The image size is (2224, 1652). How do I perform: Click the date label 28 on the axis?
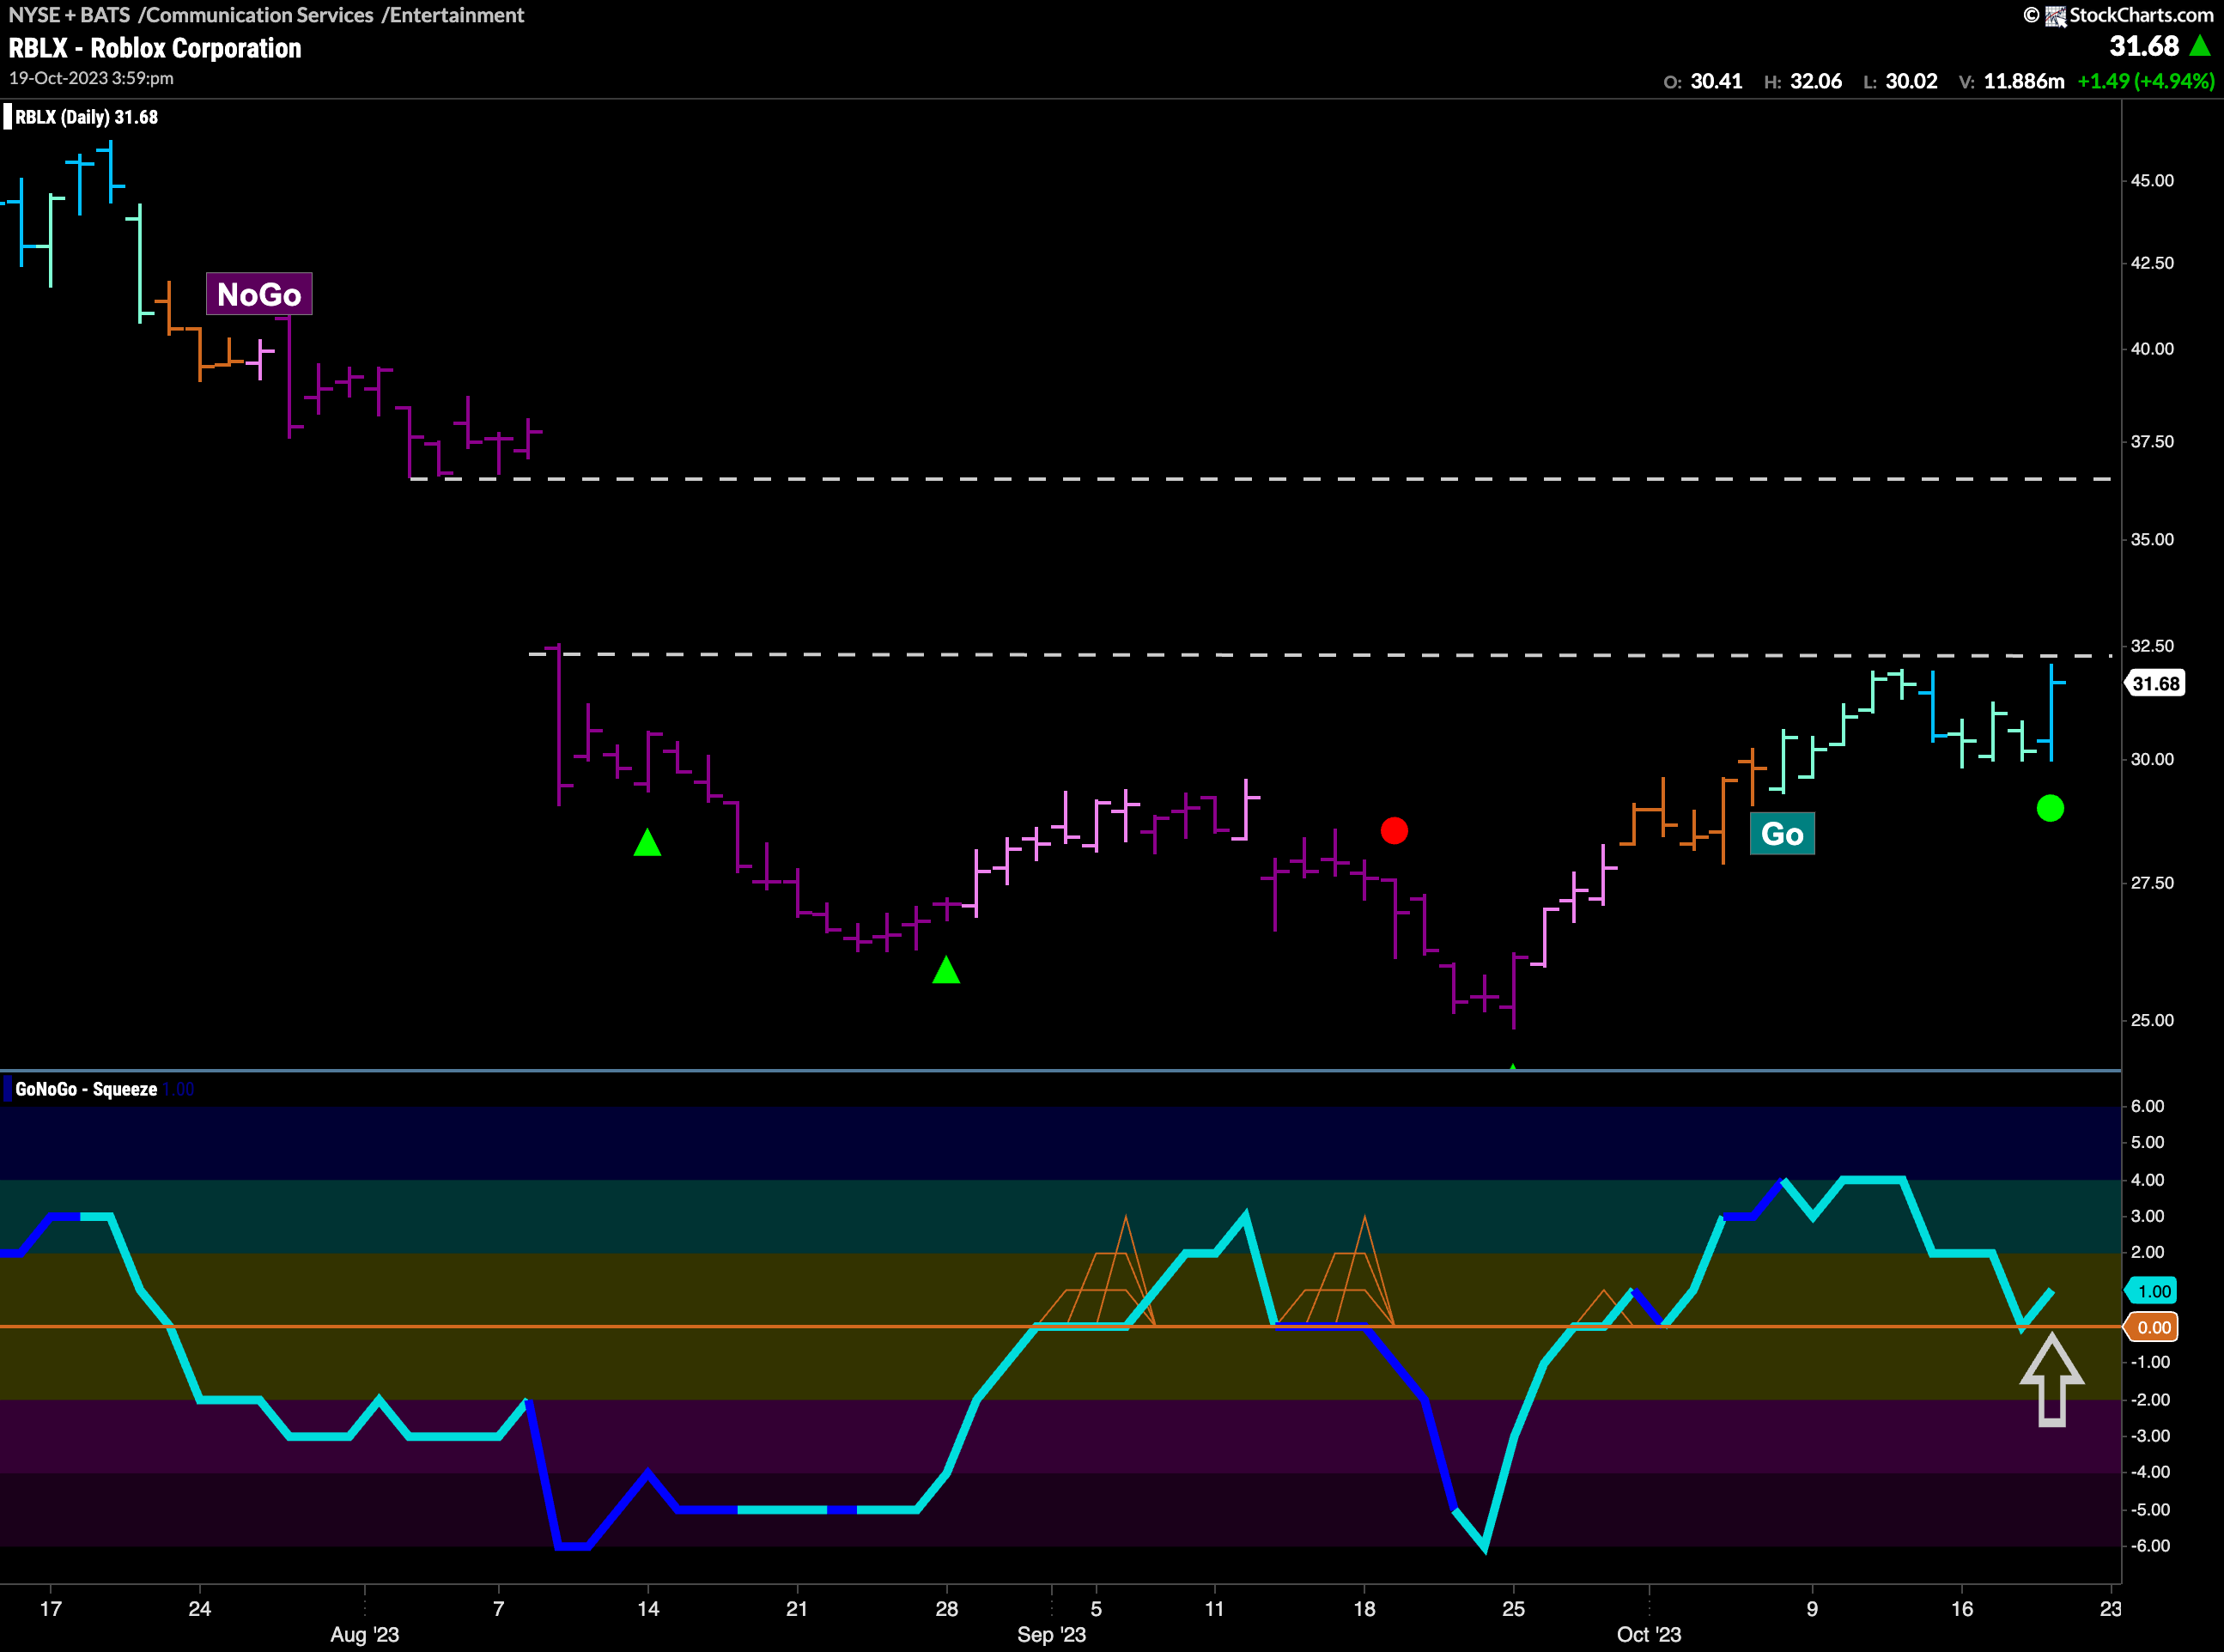tap(946, 1609)
